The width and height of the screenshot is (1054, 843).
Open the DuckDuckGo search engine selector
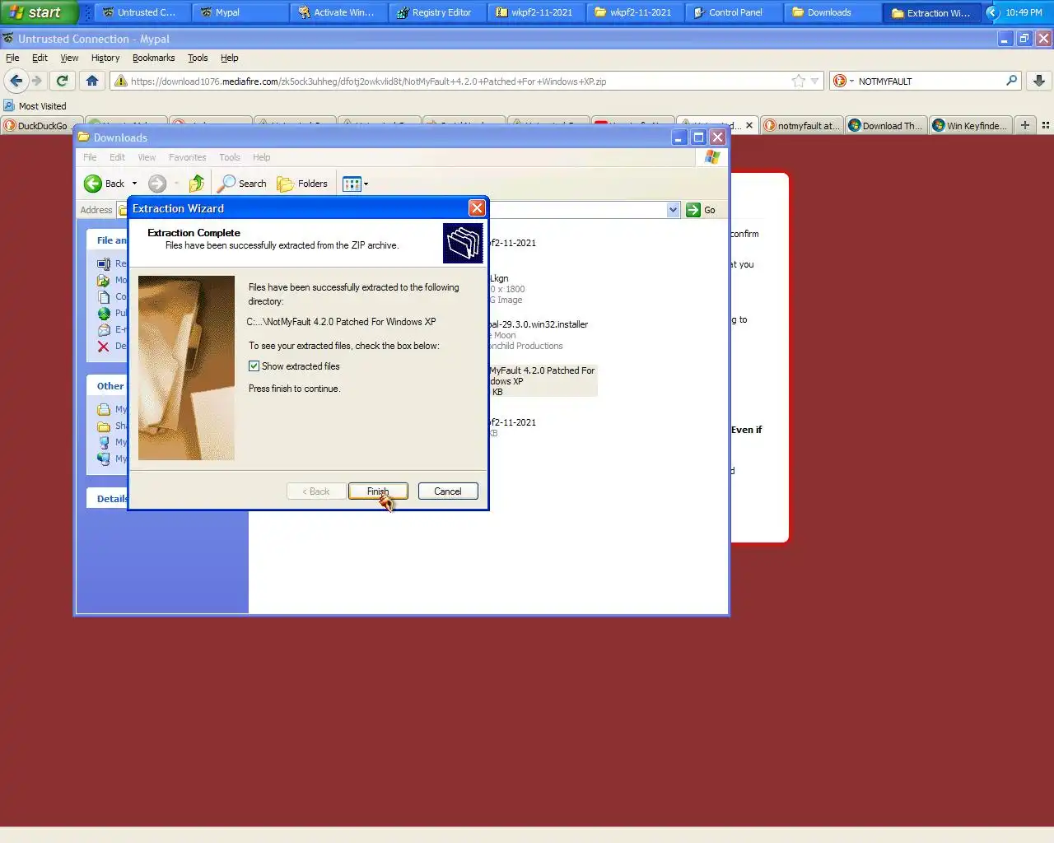click(842, 81)
